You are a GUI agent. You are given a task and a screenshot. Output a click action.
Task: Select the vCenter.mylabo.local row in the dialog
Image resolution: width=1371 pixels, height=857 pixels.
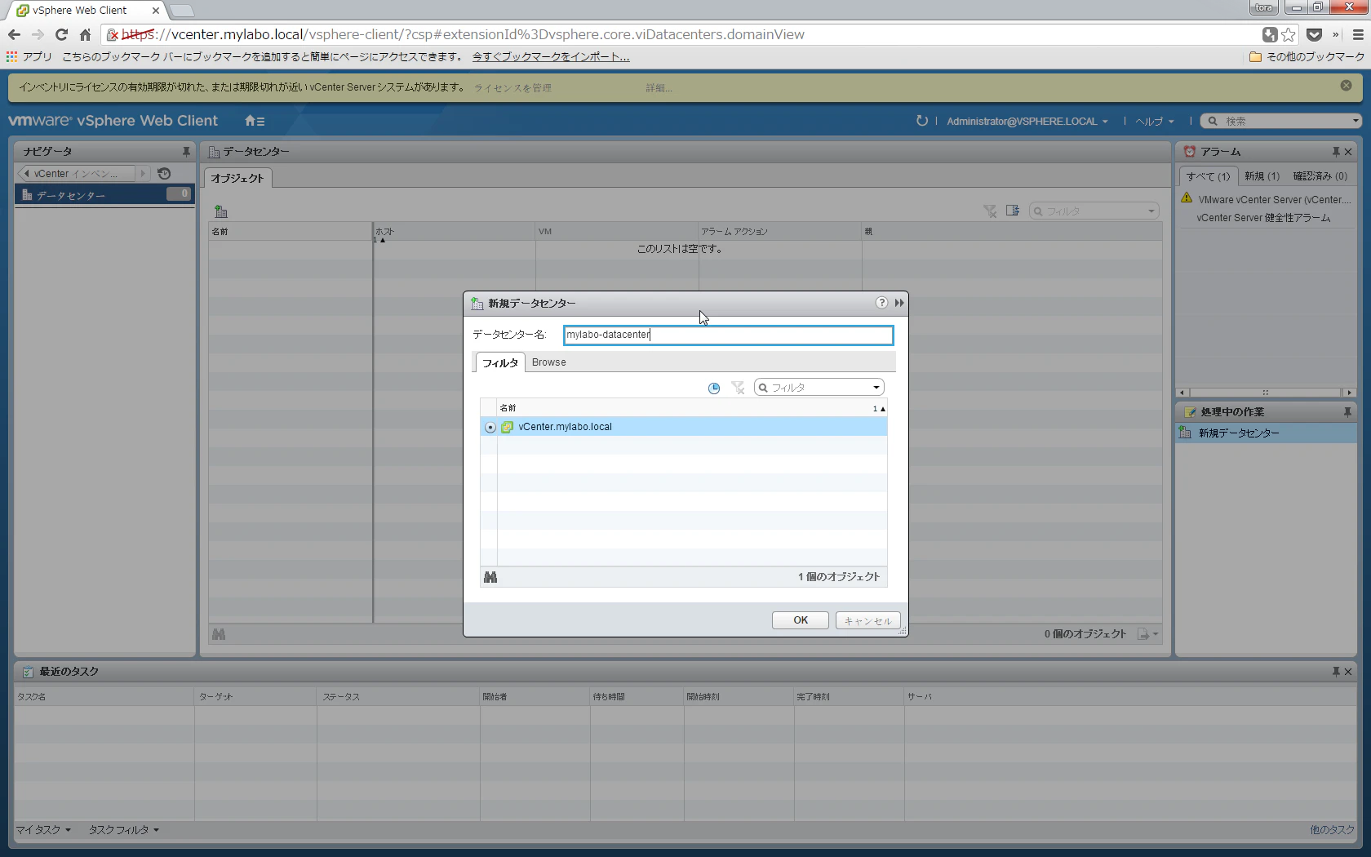684,427
